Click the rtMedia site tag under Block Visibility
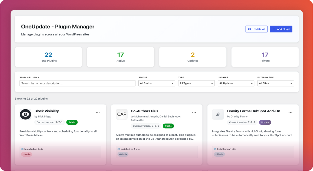 (x=27, y=154)
